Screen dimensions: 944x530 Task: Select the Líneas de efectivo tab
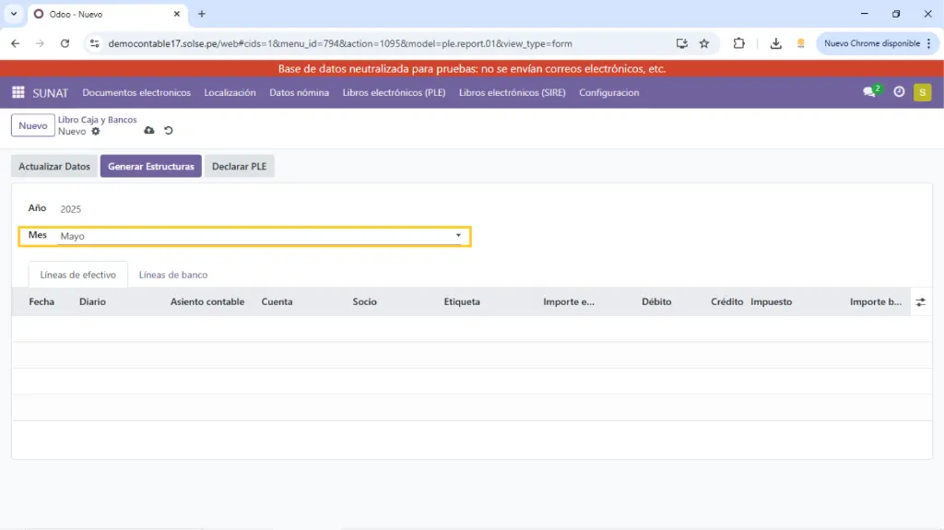(78, 275)
